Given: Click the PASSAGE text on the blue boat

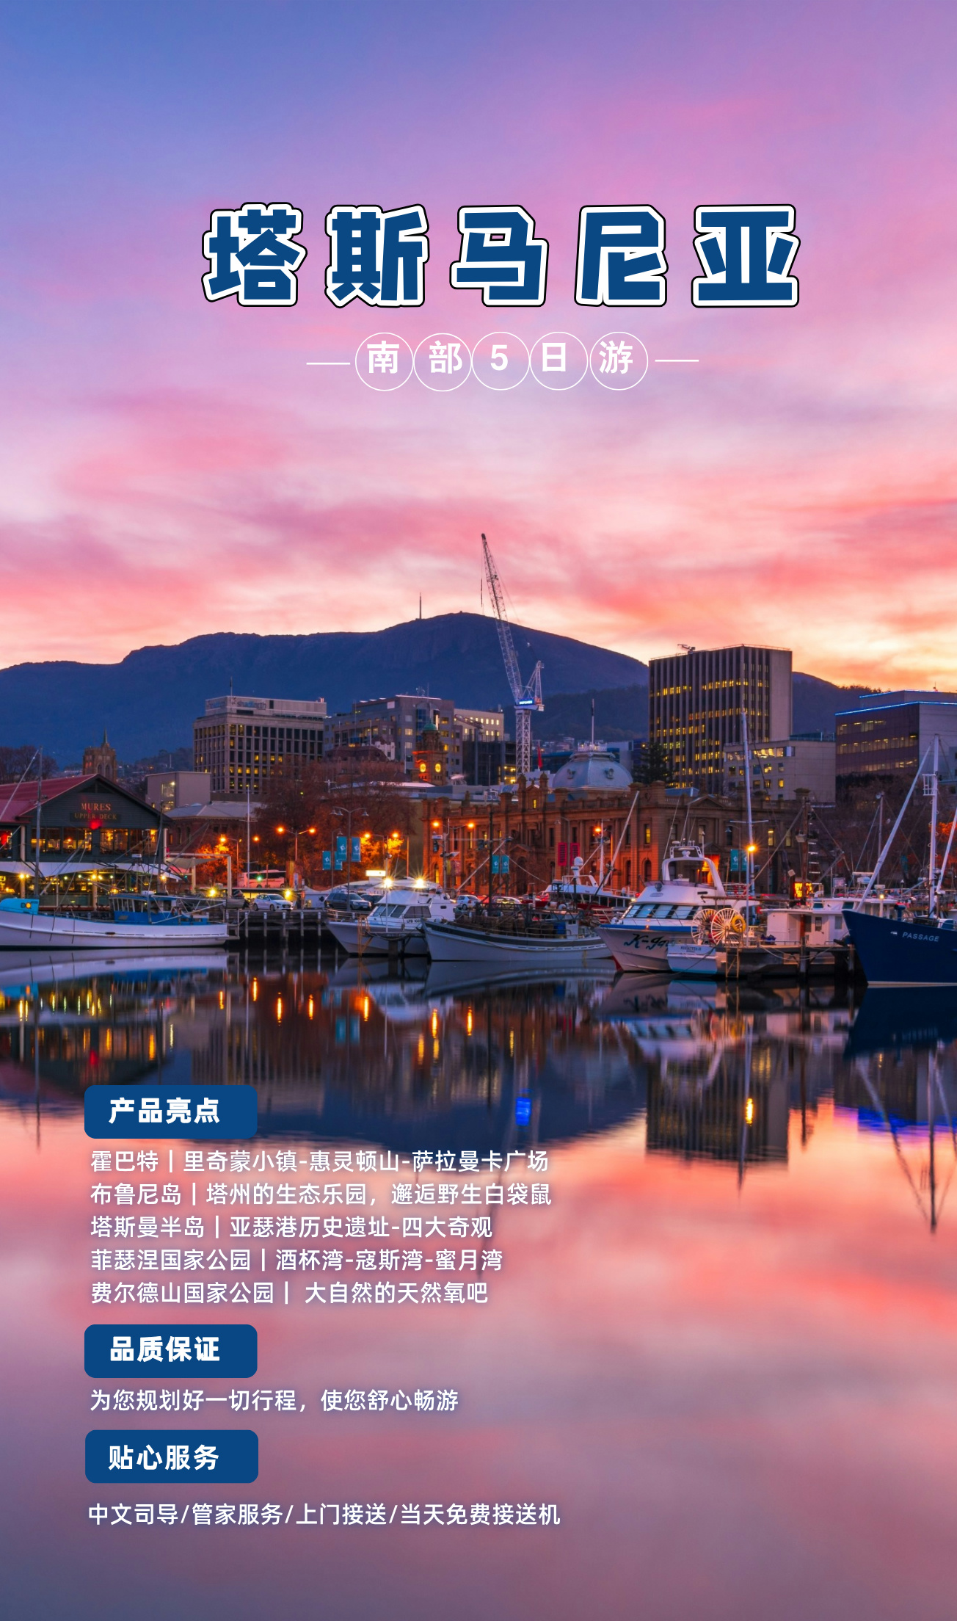Looking at the screenshot, I should [x=920, y=936].
